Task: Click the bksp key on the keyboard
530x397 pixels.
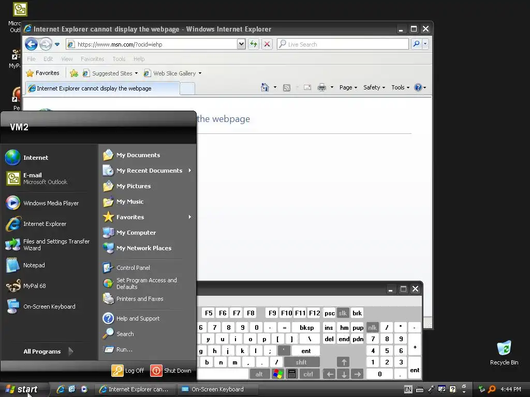Action: (306, 327)
